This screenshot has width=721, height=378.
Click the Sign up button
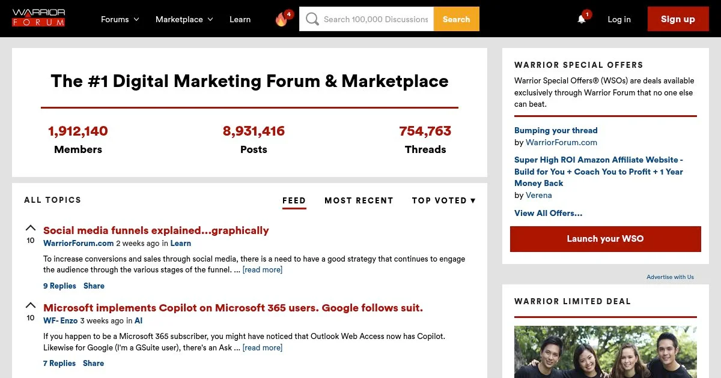(x=678, y=19)
